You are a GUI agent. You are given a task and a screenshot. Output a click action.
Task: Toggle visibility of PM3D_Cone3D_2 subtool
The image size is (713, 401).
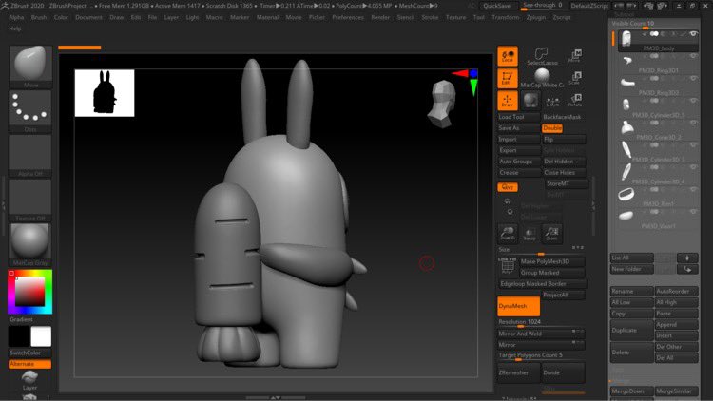pos(693,124)
